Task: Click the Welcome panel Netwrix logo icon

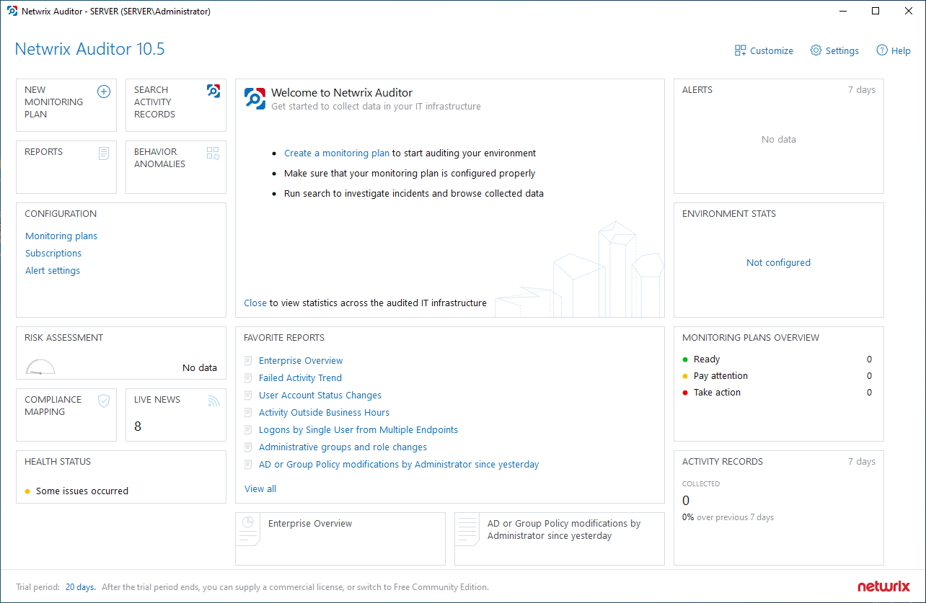Action: [255, 98]
